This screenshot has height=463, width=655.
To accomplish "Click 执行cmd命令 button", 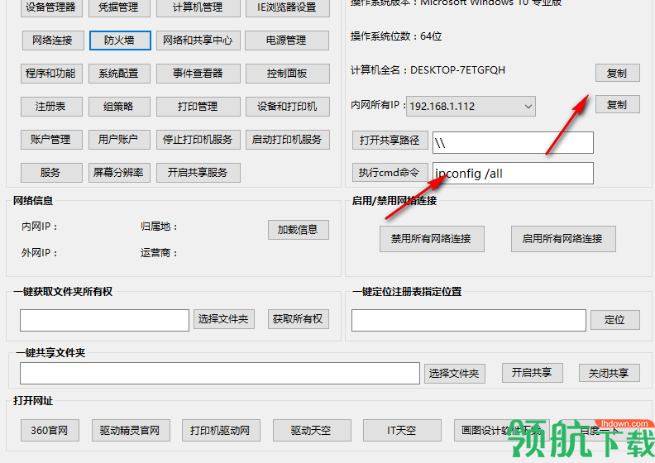I will (390, 173).
